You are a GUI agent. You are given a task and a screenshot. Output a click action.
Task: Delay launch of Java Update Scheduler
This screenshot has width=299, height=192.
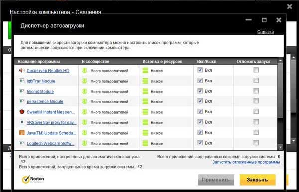pos(256,132)
